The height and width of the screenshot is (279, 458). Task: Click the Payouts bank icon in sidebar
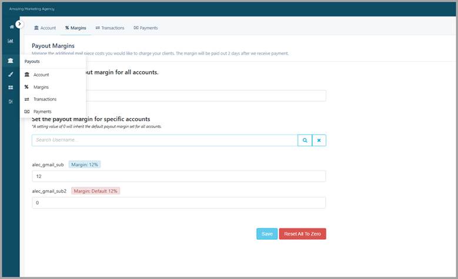point(11,61)
